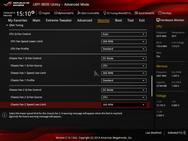Click the MyFavorite list icon

click(56, 13)
